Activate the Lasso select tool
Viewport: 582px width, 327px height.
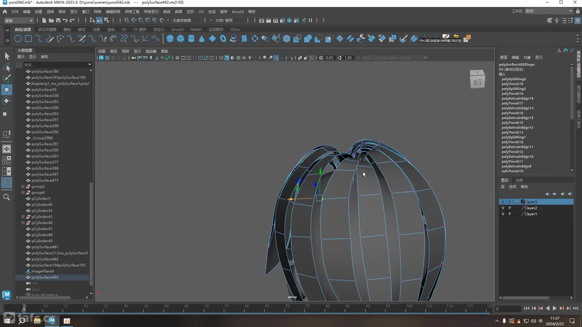pos(7,67)
